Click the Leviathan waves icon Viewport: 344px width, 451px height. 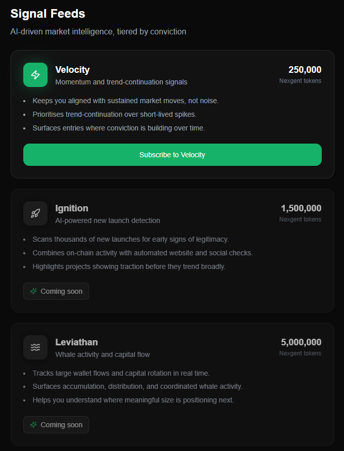pos(35,347)
